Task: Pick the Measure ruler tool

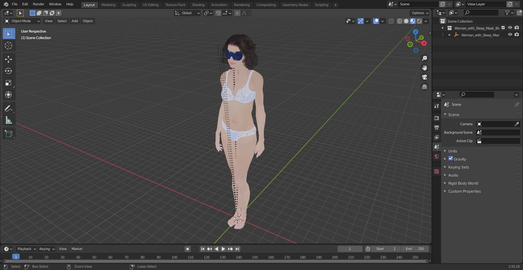Action: 8,121
